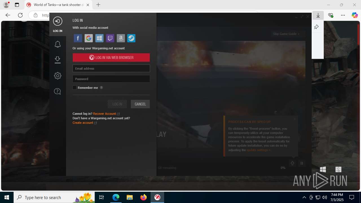Viewport: 361px width, 203px height.
Task: Focus the Password field
Action: 111,79
